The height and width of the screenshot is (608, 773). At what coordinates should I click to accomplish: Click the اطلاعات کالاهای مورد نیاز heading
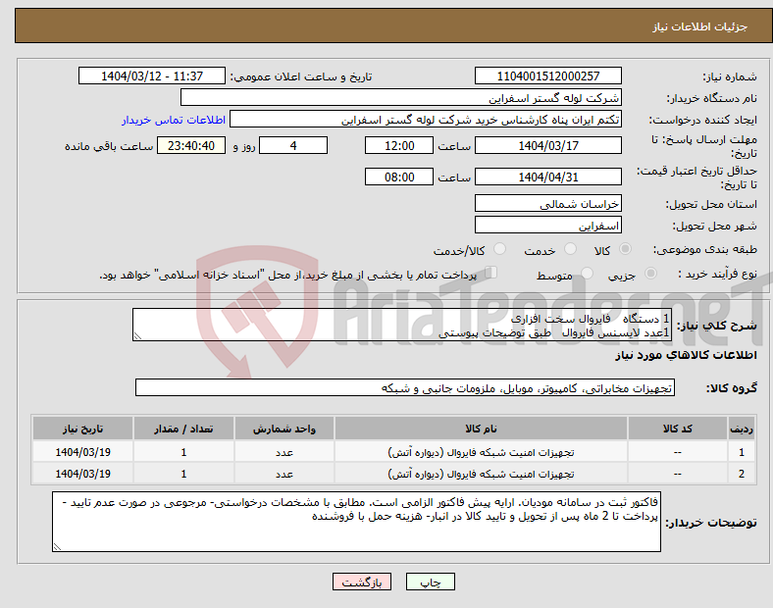click(x=686, y=355)
